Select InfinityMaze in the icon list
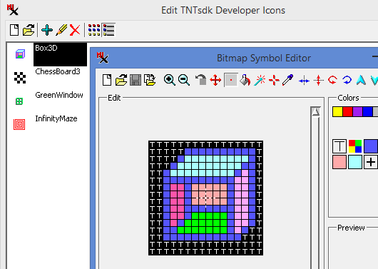The height and width of the screenshot is (269, 378). pos(56,118)
